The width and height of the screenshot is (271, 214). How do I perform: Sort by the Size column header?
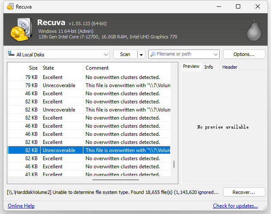click(x=24, y=68)
